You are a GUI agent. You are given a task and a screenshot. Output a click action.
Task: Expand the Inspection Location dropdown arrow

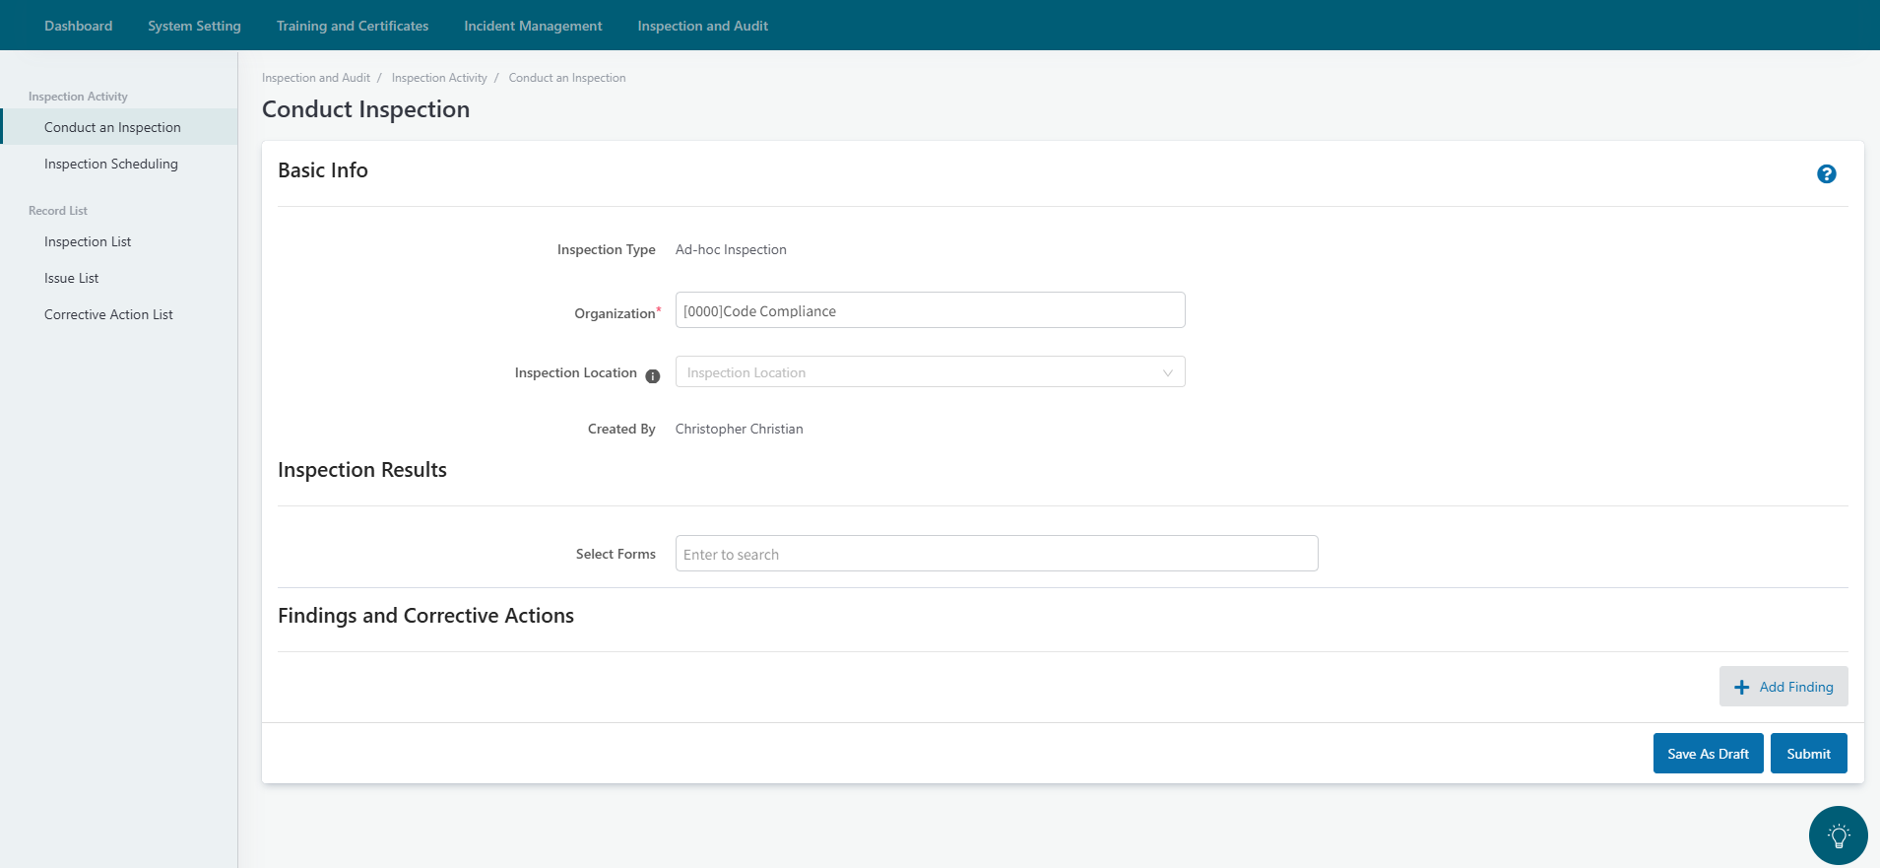coord(1167,372)
